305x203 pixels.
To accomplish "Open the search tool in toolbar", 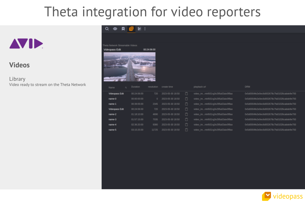I will 107,29.
